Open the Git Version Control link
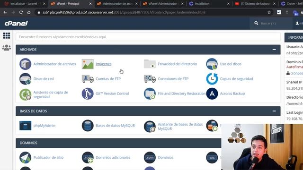The image size is (303, 170). [112, 93]
